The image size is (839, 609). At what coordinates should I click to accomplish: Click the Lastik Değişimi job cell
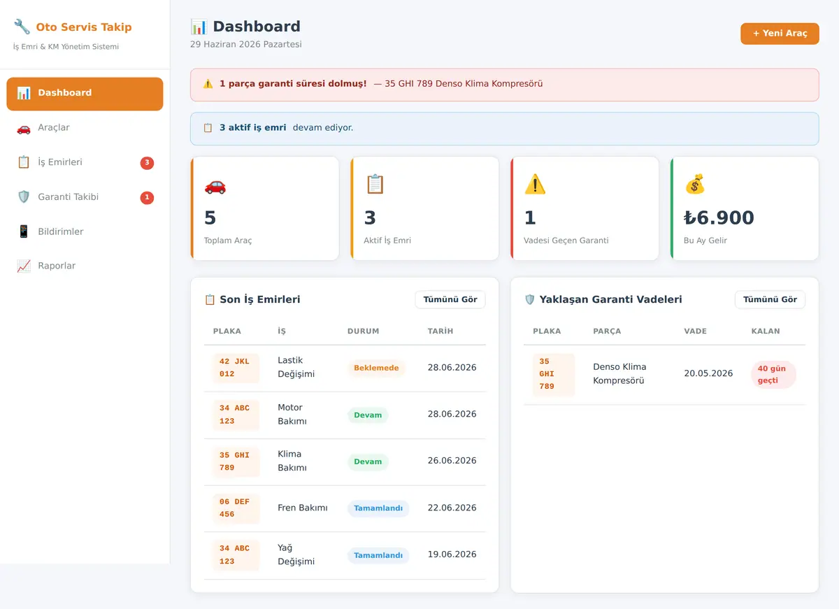[296, 367]
